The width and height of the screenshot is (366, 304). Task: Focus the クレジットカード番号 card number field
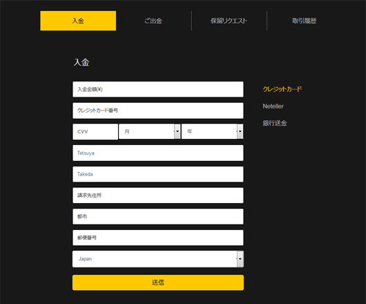[158, 111]
